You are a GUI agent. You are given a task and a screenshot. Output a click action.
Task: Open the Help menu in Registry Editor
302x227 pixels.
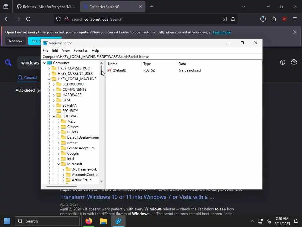(x=95, y=50)
